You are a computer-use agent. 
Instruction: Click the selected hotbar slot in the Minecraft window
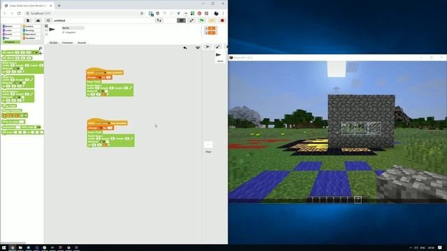358,199
